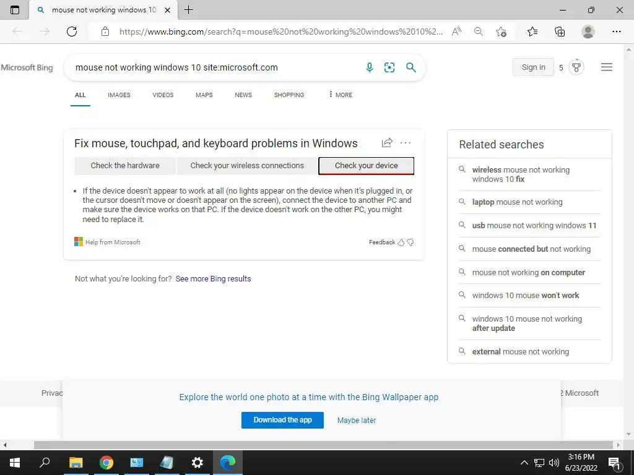Open the browser profile avatar
The width and height of the screenshot is (634, 475).
click(x=588, y=32)
